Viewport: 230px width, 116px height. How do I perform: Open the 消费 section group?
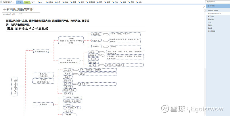(x=123, y=2)
